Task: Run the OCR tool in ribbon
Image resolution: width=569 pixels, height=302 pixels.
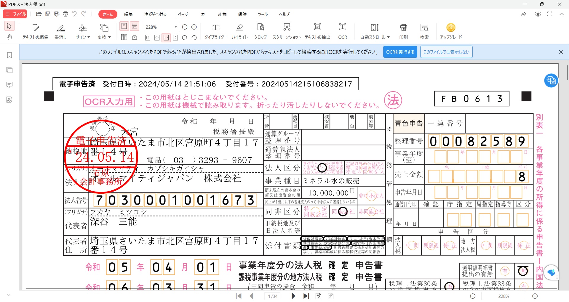Action: pos(342,31)
